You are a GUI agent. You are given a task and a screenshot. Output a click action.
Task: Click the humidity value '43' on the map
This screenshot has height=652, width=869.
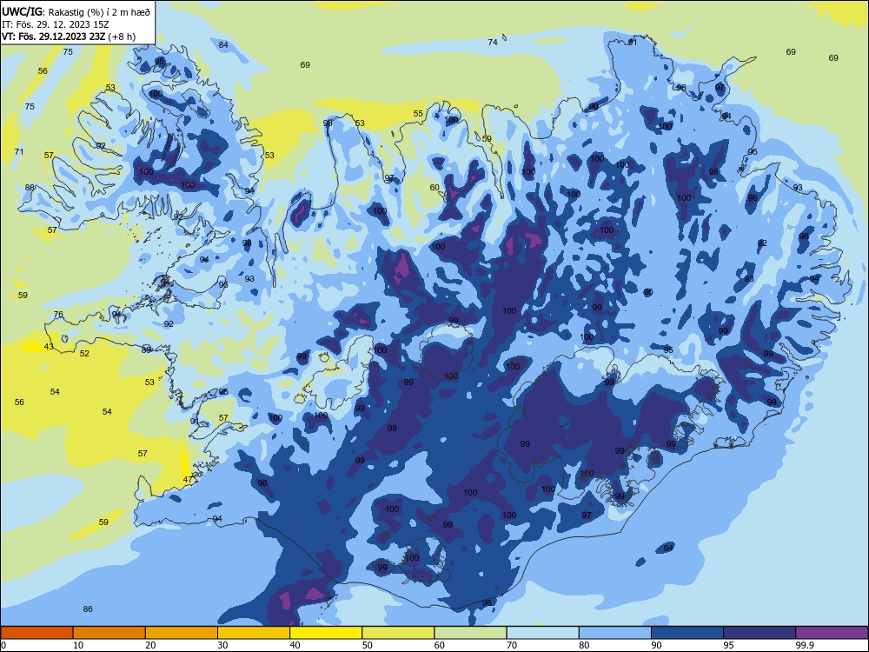tap(49, 347)
